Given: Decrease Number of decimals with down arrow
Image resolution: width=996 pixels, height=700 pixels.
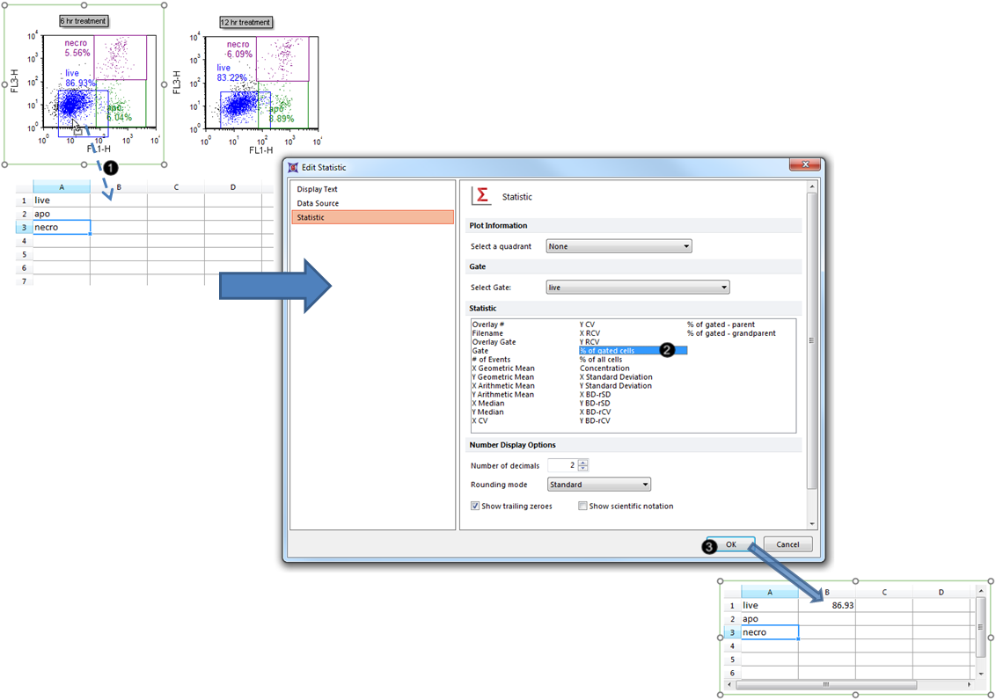Looking at the screenshot, I should tap(582, 469).
